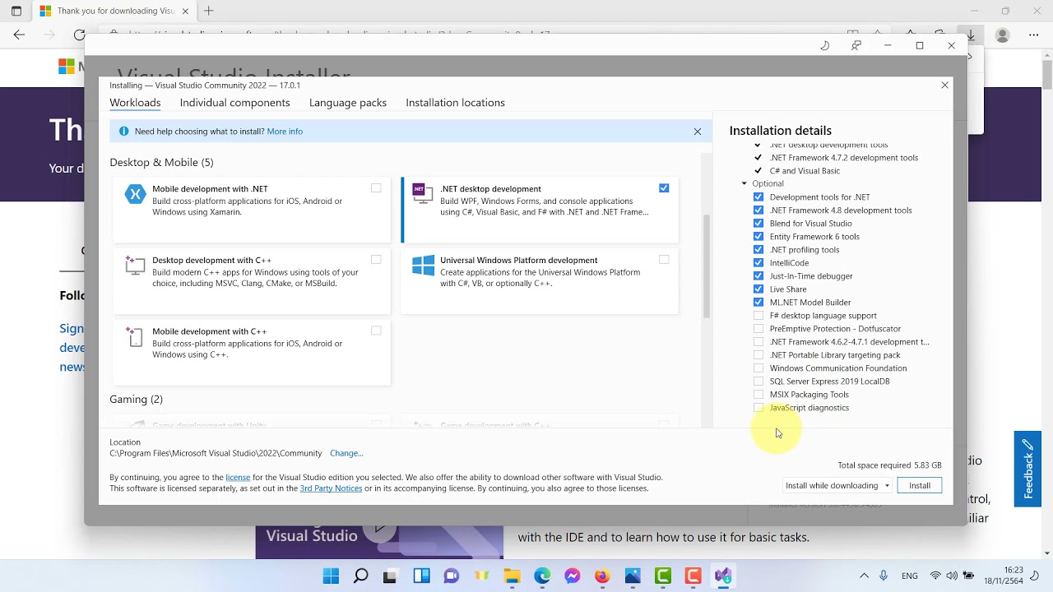This screenshot has height=592, width=1053.
Task: Click the Xamarin Mobile development with .NET icon
Action: tap(135, 195)
